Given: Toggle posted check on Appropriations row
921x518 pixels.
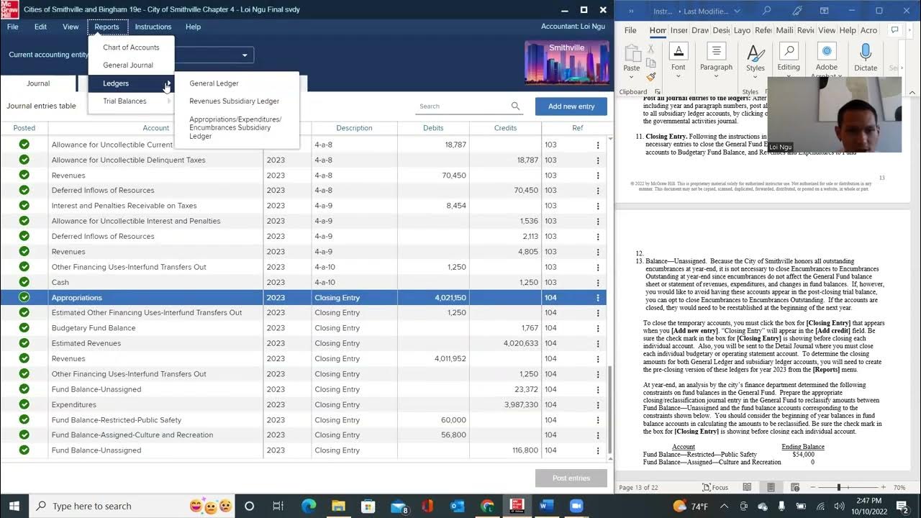Looking at the screenshot, I should pos(24,297).
